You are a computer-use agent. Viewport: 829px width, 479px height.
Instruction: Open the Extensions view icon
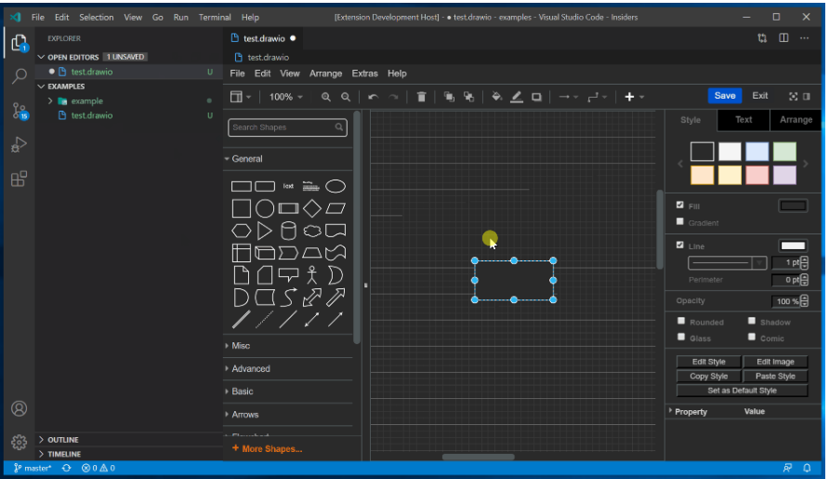(x=19, y=180)
